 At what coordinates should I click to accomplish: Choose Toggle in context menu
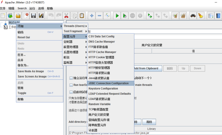(x=39, y=93)
